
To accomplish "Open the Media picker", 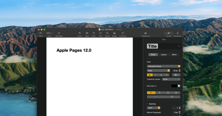I will coord(114,33).
